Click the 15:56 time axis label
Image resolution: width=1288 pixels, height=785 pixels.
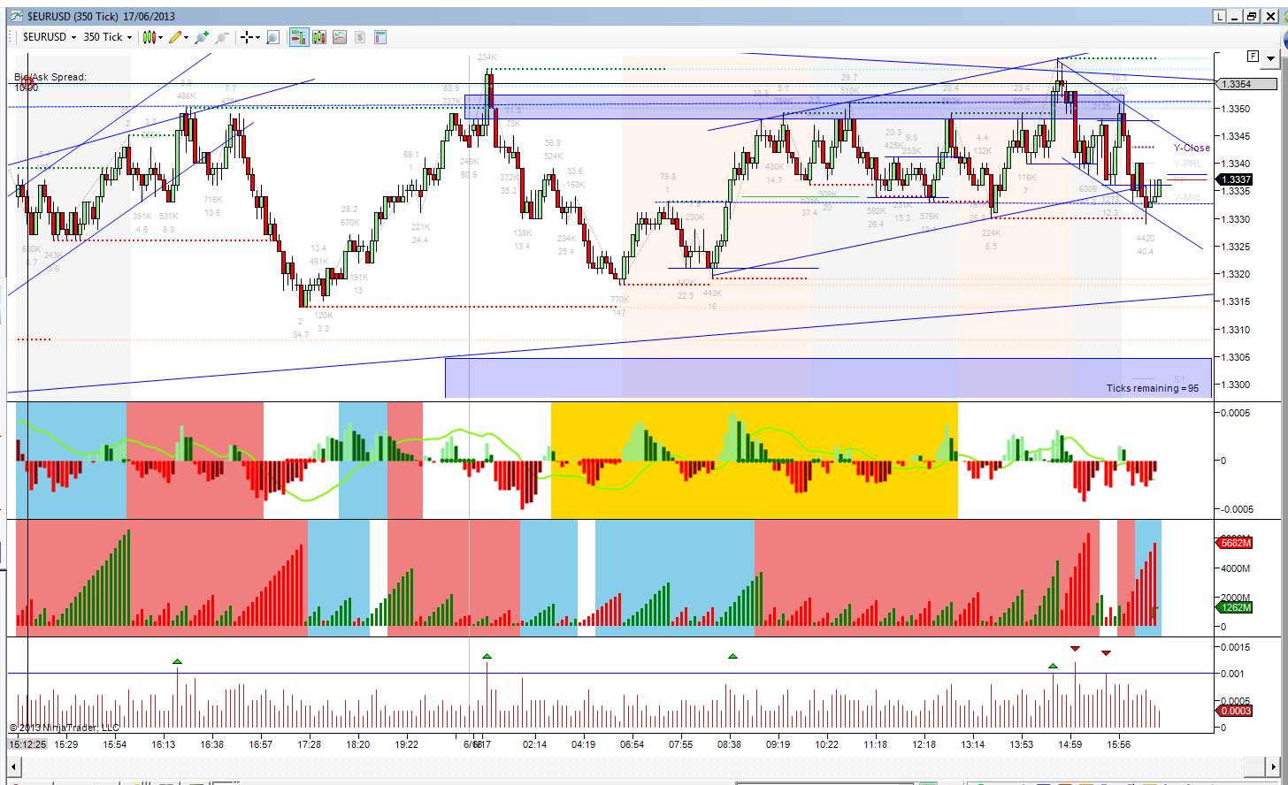(x=1119, y=744)
